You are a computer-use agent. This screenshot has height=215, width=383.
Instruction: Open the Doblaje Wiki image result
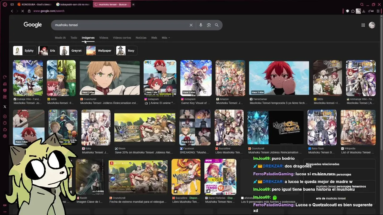point(28,78)
